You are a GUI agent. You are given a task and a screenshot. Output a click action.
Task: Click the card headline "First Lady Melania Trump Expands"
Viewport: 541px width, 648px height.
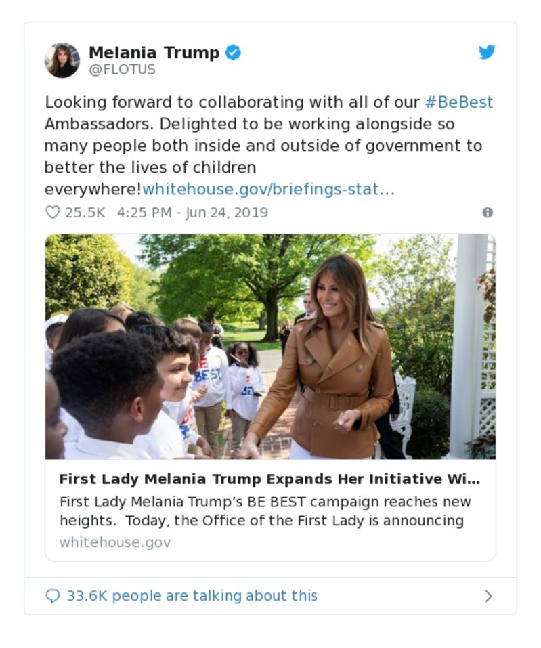(269, 479)
